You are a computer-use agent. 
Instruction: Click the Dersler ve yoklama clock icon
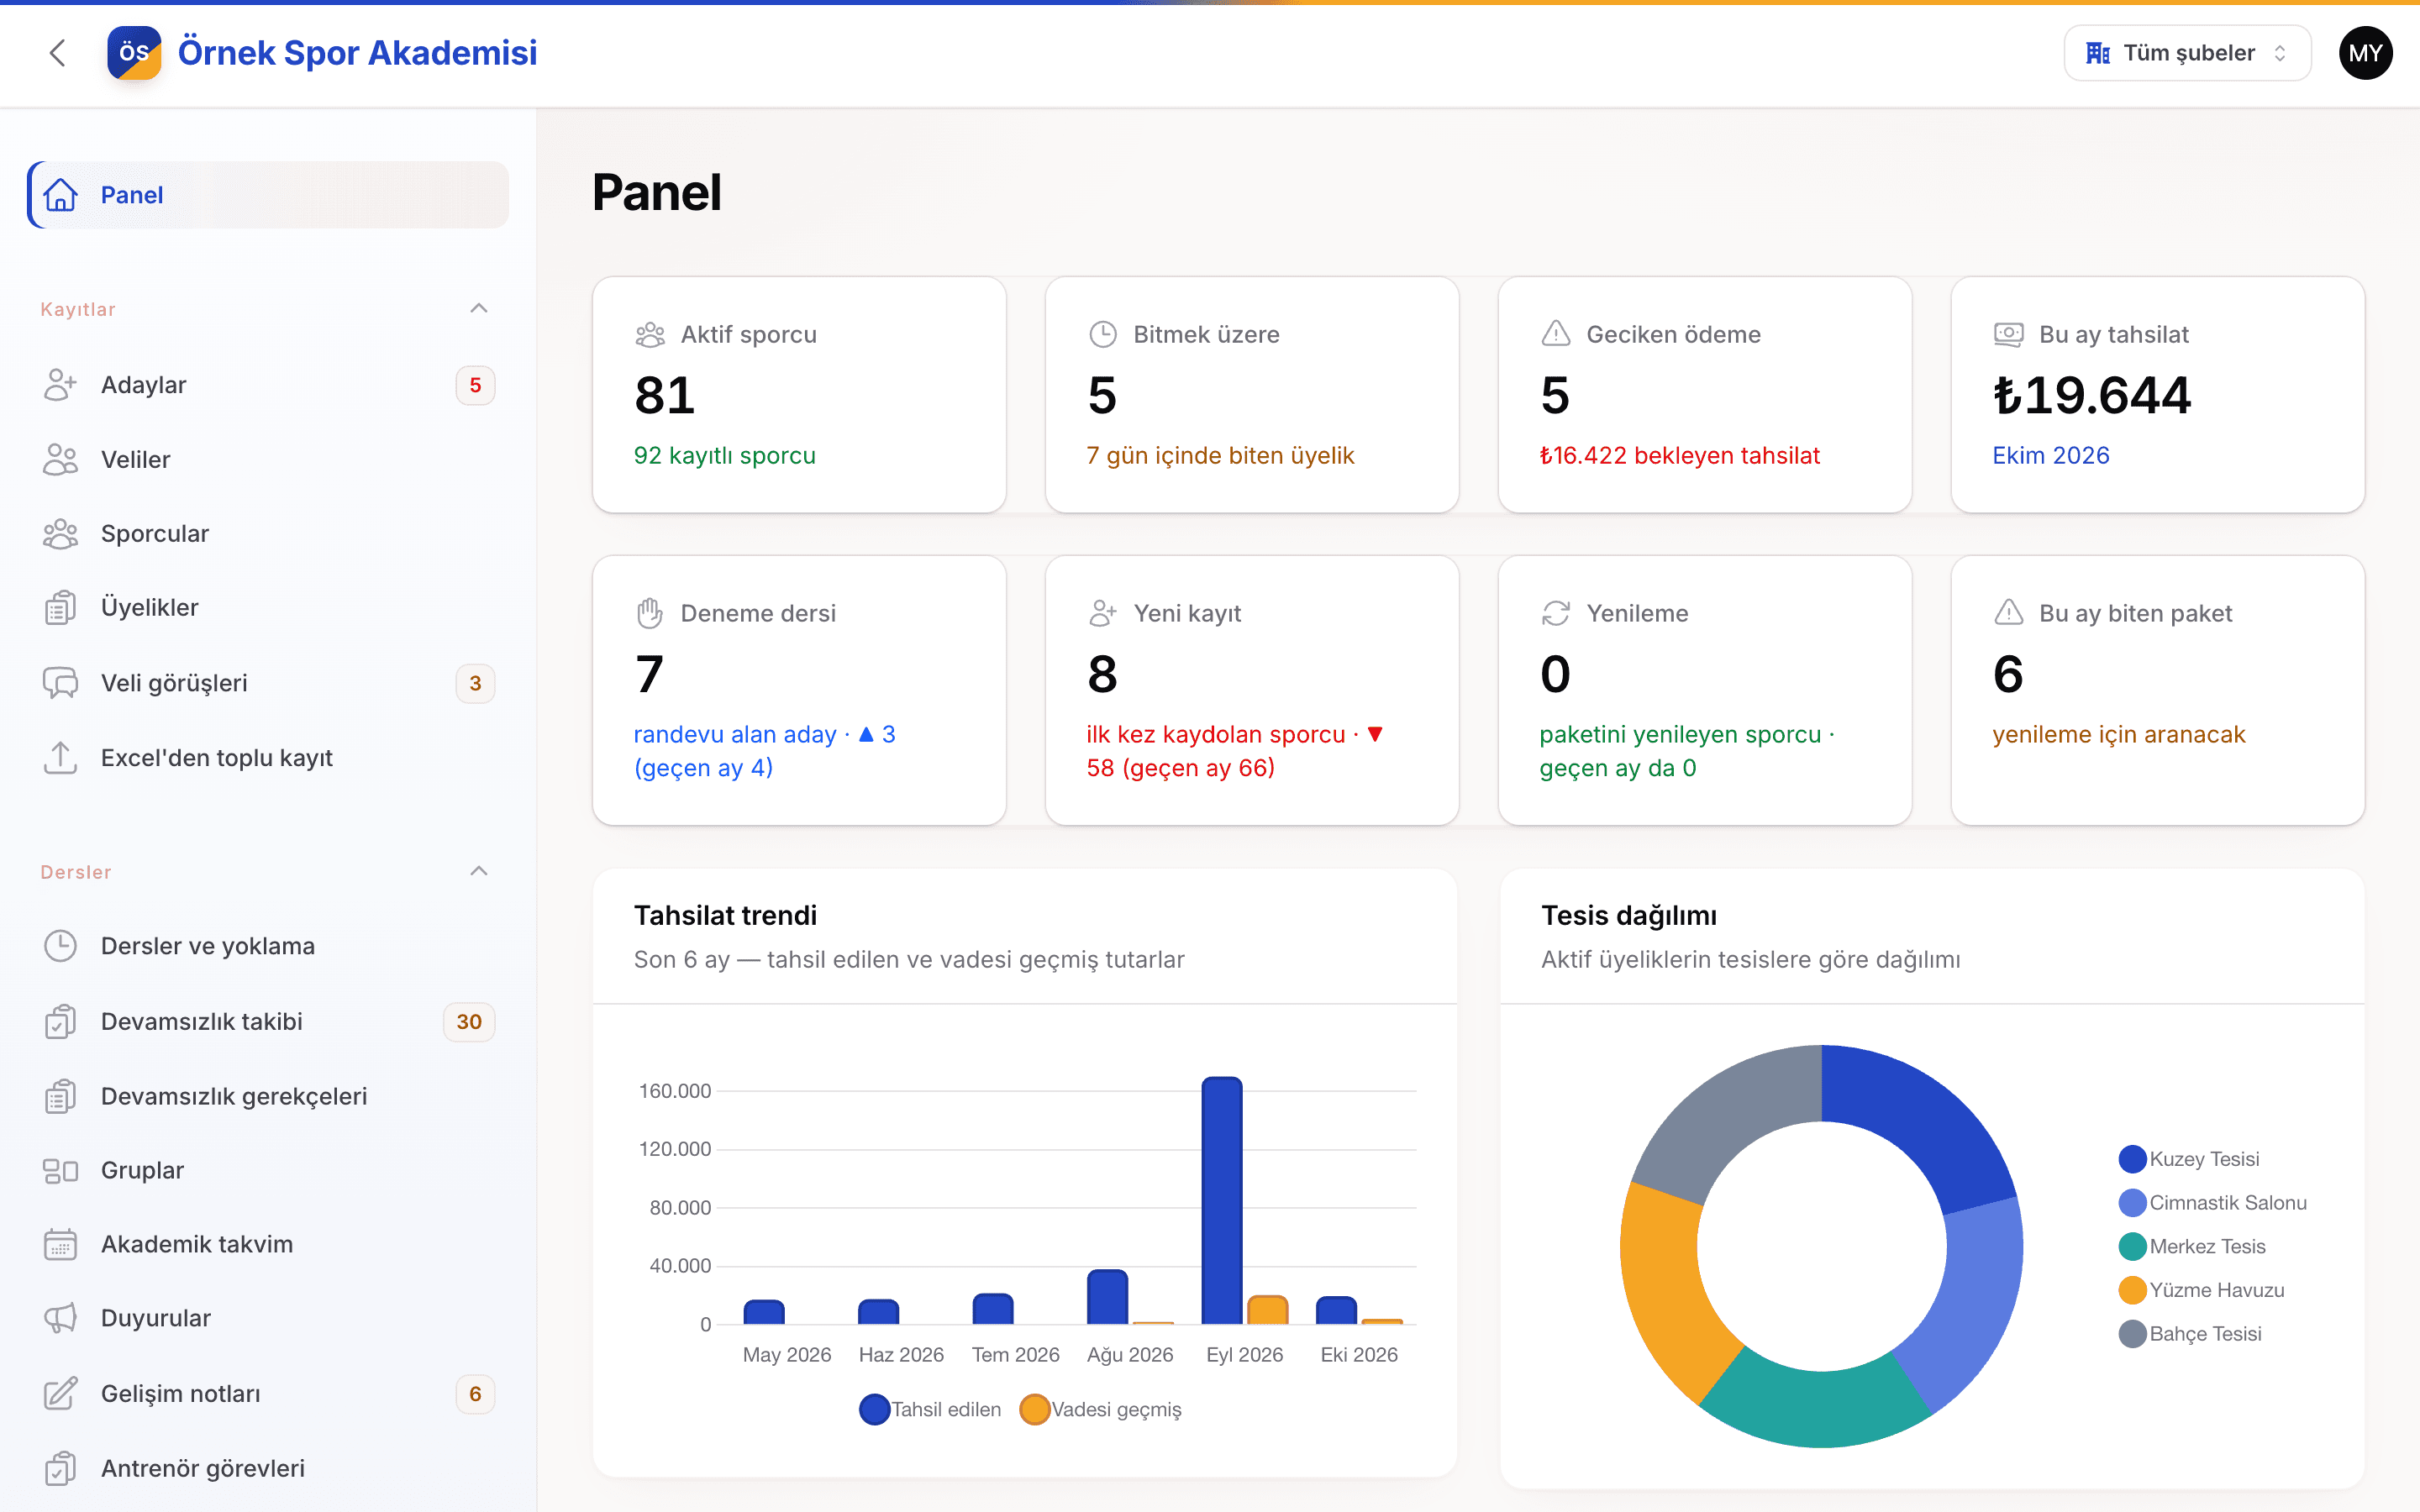coord(61,946)
